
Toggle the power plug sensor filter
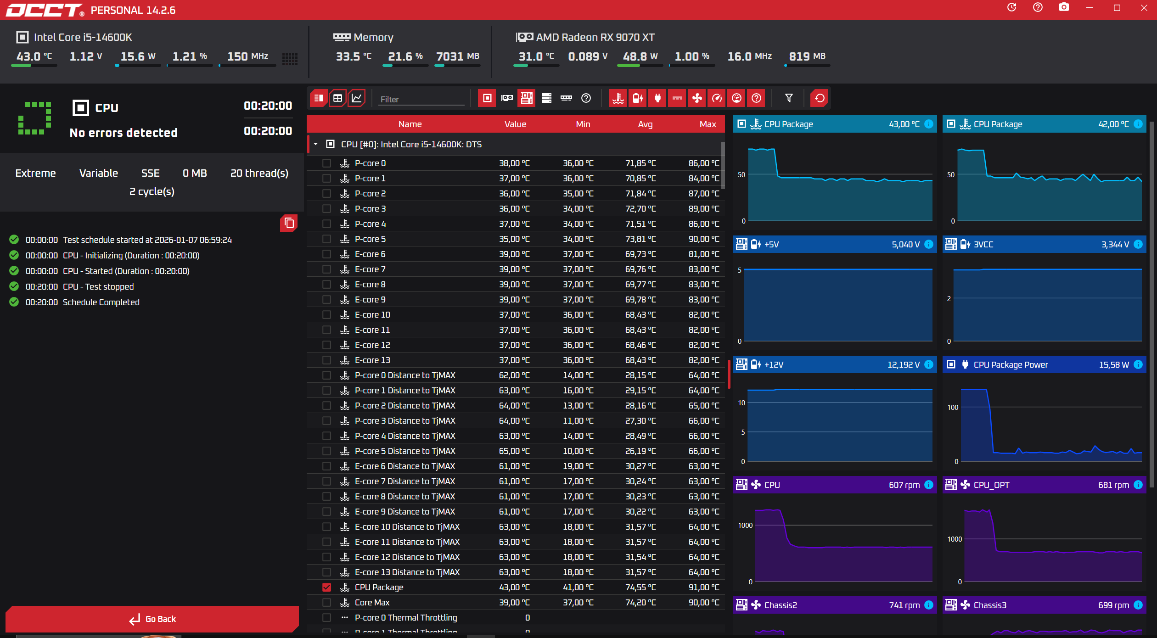(657, 98)
